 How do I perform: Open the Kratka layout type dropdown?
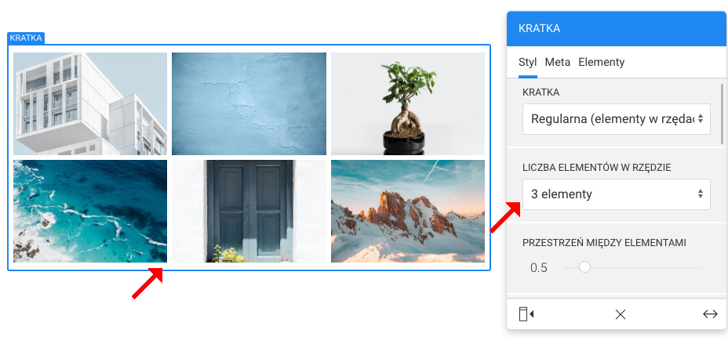coord(616,119)
